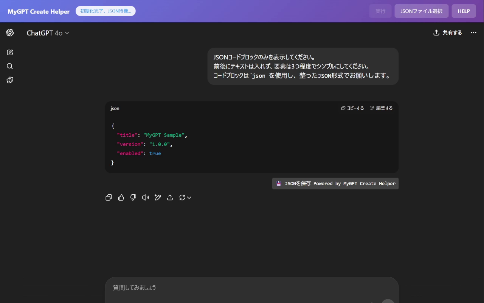Click 編集する on the code block

[381, 108]
